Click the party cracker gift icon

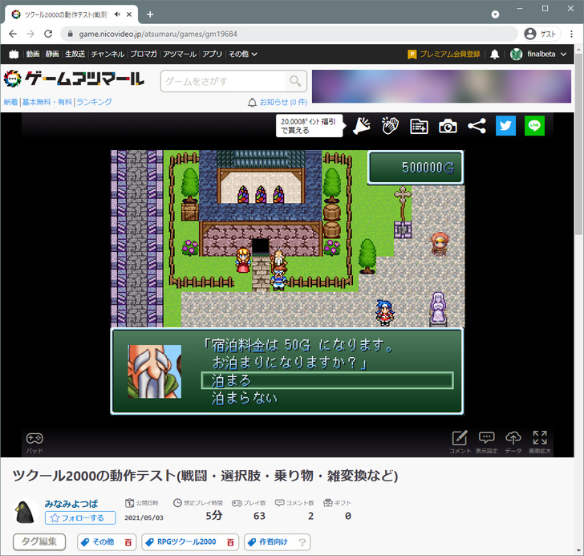(x=361, y=126)
